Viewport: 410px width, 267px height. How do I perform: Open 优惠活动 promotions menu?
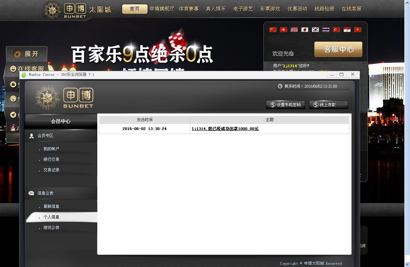click(297, 9)
